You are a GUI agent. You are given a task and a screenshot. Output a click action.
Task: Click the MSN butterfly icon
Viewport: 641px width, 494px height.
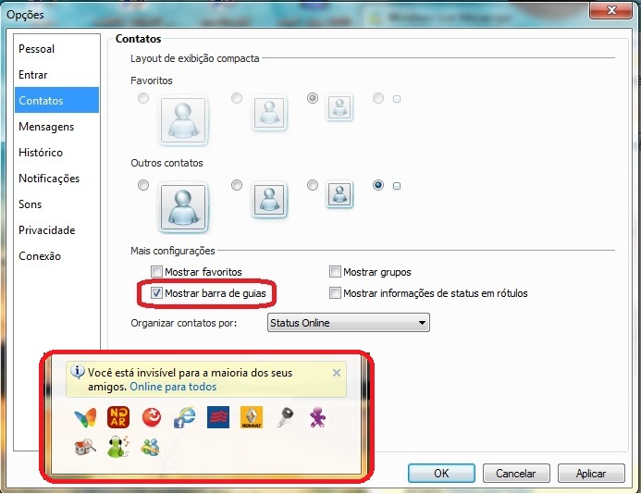[86, 417]
